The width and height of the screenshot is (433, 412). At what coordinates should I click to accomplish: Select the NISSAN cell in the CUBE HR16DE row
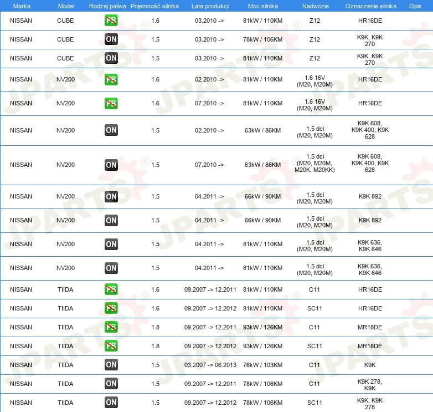pyautogui.click(x=21, y=21)
